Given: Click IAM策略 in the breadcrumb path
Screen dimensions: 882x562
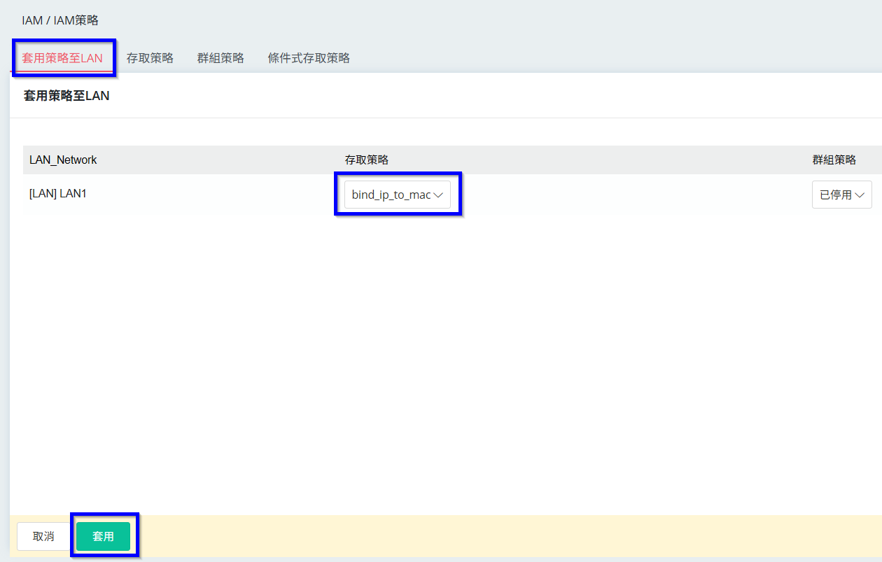Looking at the screenshot, I should [76, 20].
